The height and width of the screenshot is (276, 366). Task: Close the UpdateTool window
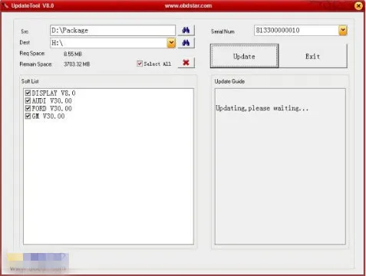coord(358,5)
